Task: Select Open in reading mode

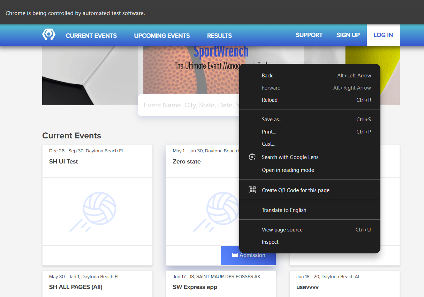Action: pos(310,170)
